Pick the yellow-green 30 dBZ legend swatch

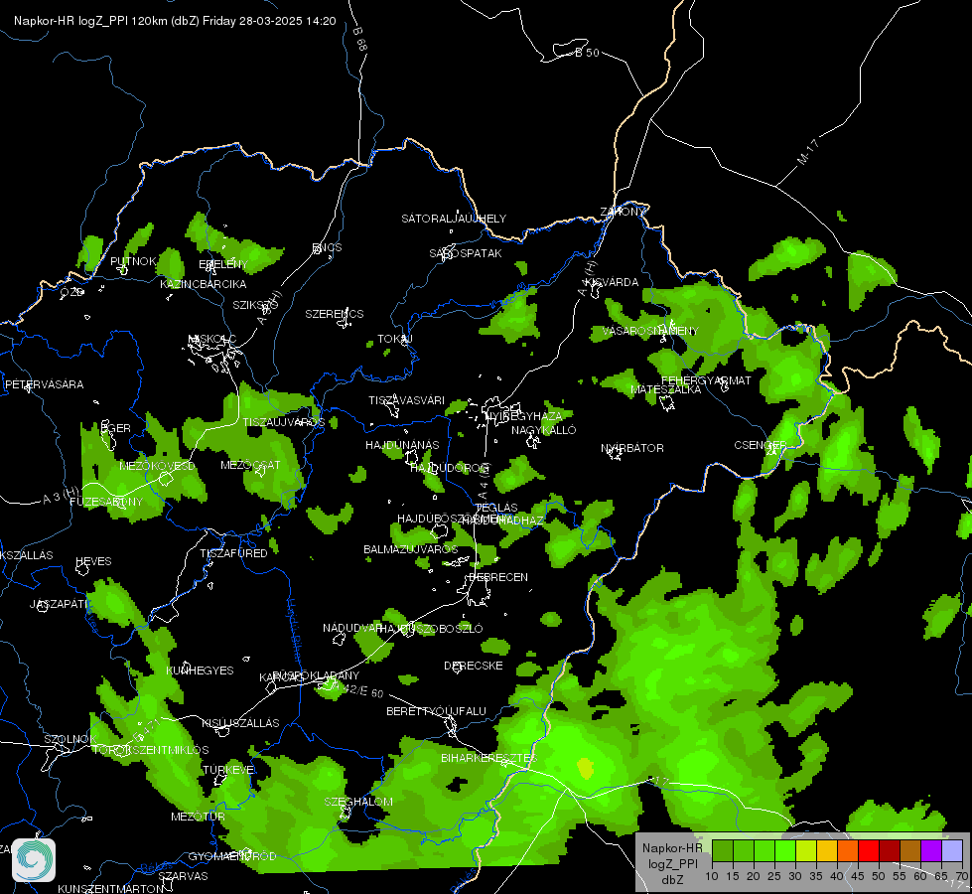[x=806, y=850]
